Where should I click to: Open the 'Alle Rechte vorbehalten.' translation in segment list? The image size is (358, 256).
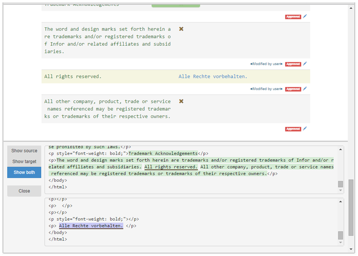(213, 77)
